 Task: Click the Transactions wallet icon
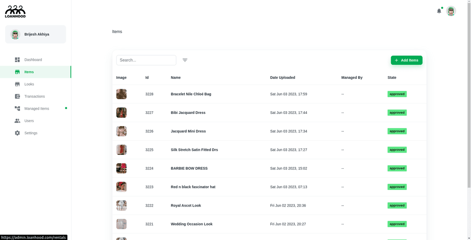[17, 97]
